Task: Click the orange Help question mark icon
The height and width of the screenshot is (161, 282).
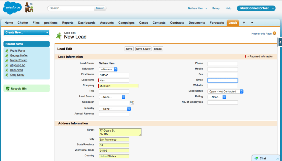Action: point(274,33)
